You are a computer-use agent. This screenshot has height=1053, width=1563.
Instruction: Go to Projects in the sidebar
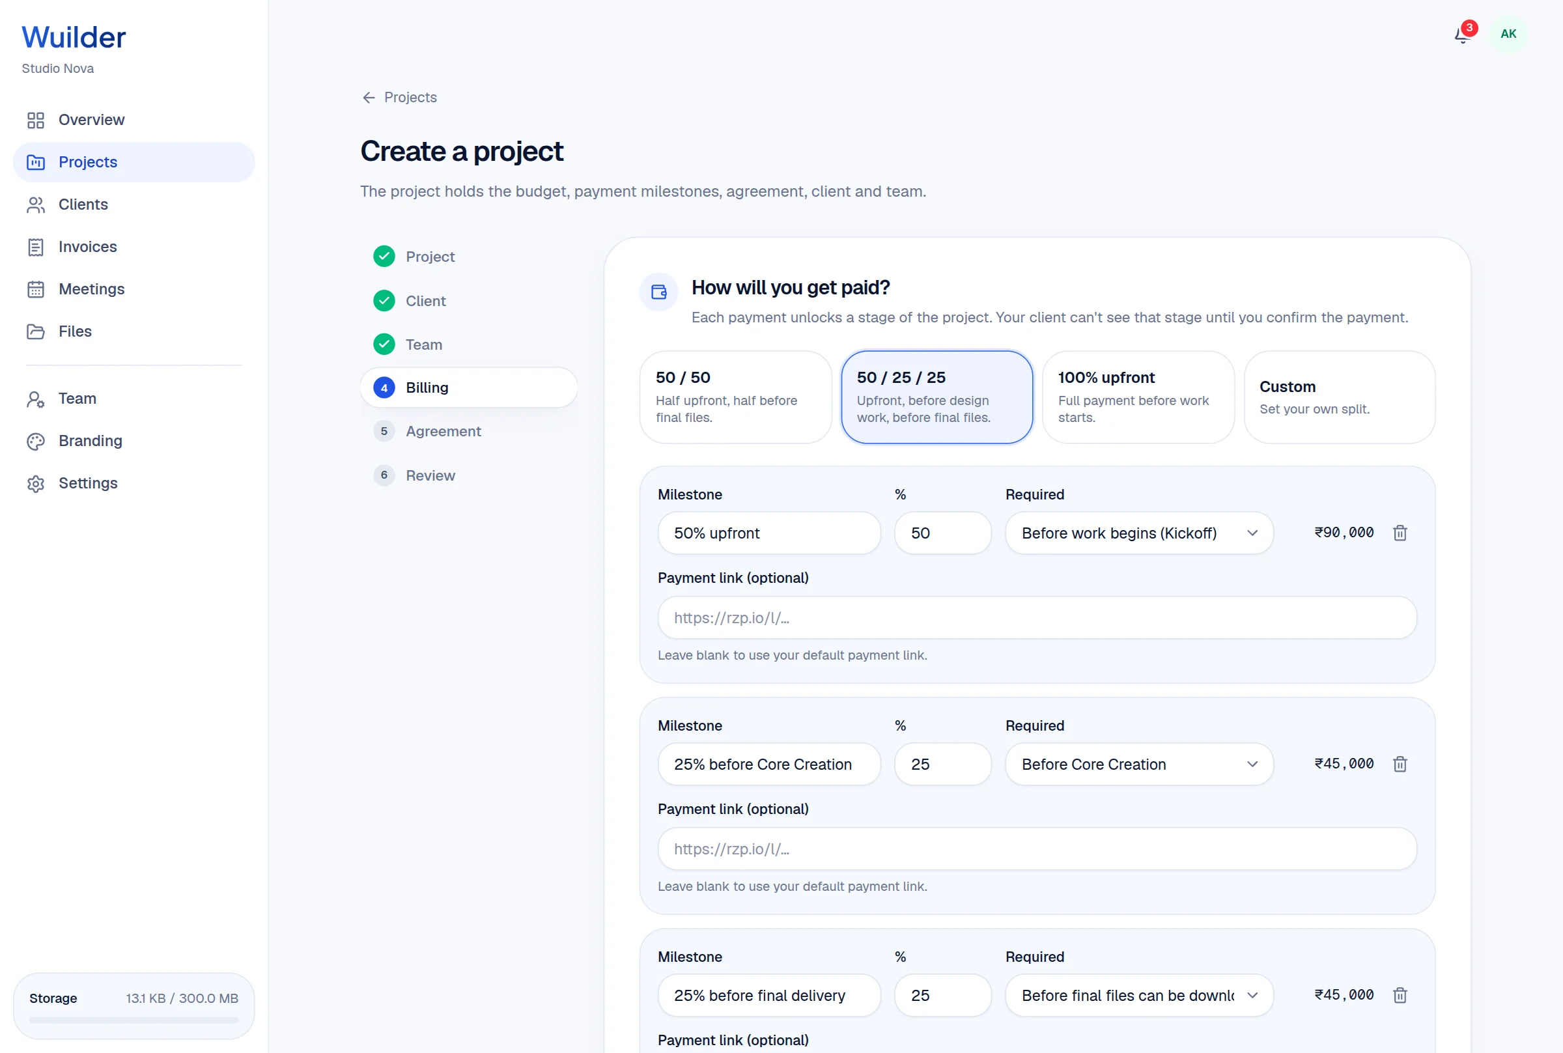[x=134, y=163]
